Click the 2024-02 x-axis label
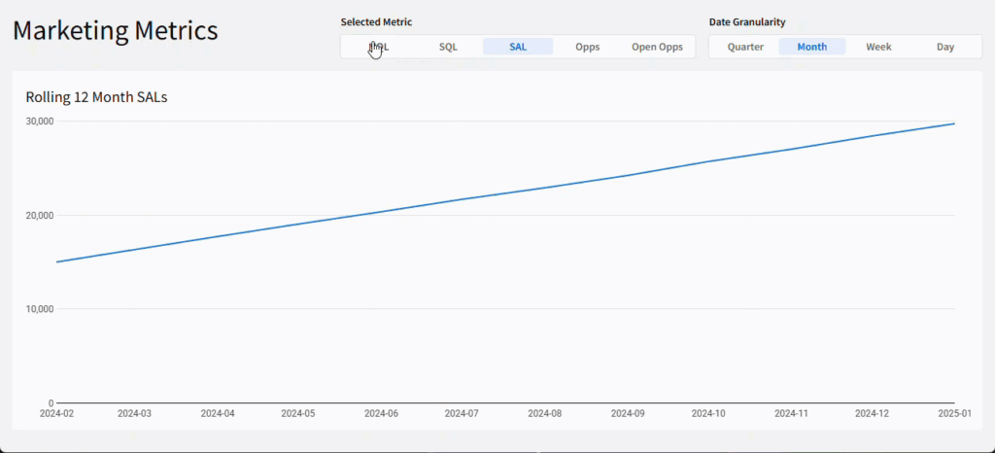 56,413
